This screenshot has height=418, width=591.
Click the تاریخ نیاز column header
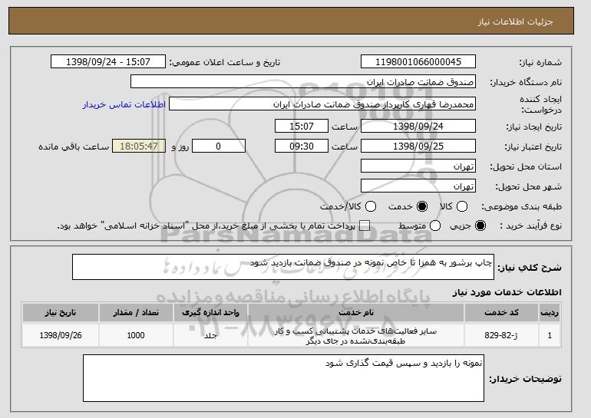tap(61, 313)
